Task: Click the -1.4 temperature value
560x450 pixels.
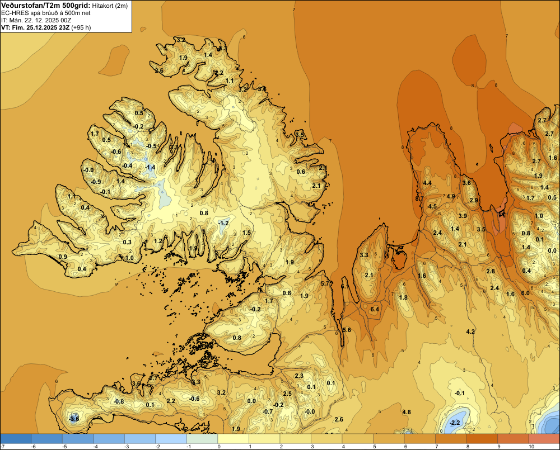Action: pyautogui.click(x=150, y=167)
